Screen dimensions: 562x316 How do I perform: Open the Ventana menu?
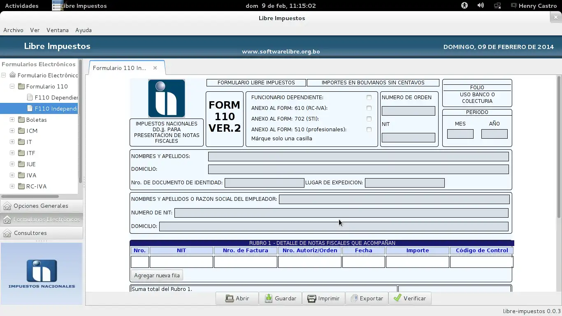tap(58, 30)
